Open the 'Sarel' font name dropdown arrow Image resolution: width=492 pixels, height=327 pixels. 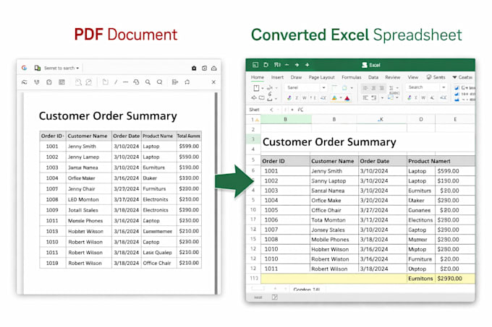[323, 87]
